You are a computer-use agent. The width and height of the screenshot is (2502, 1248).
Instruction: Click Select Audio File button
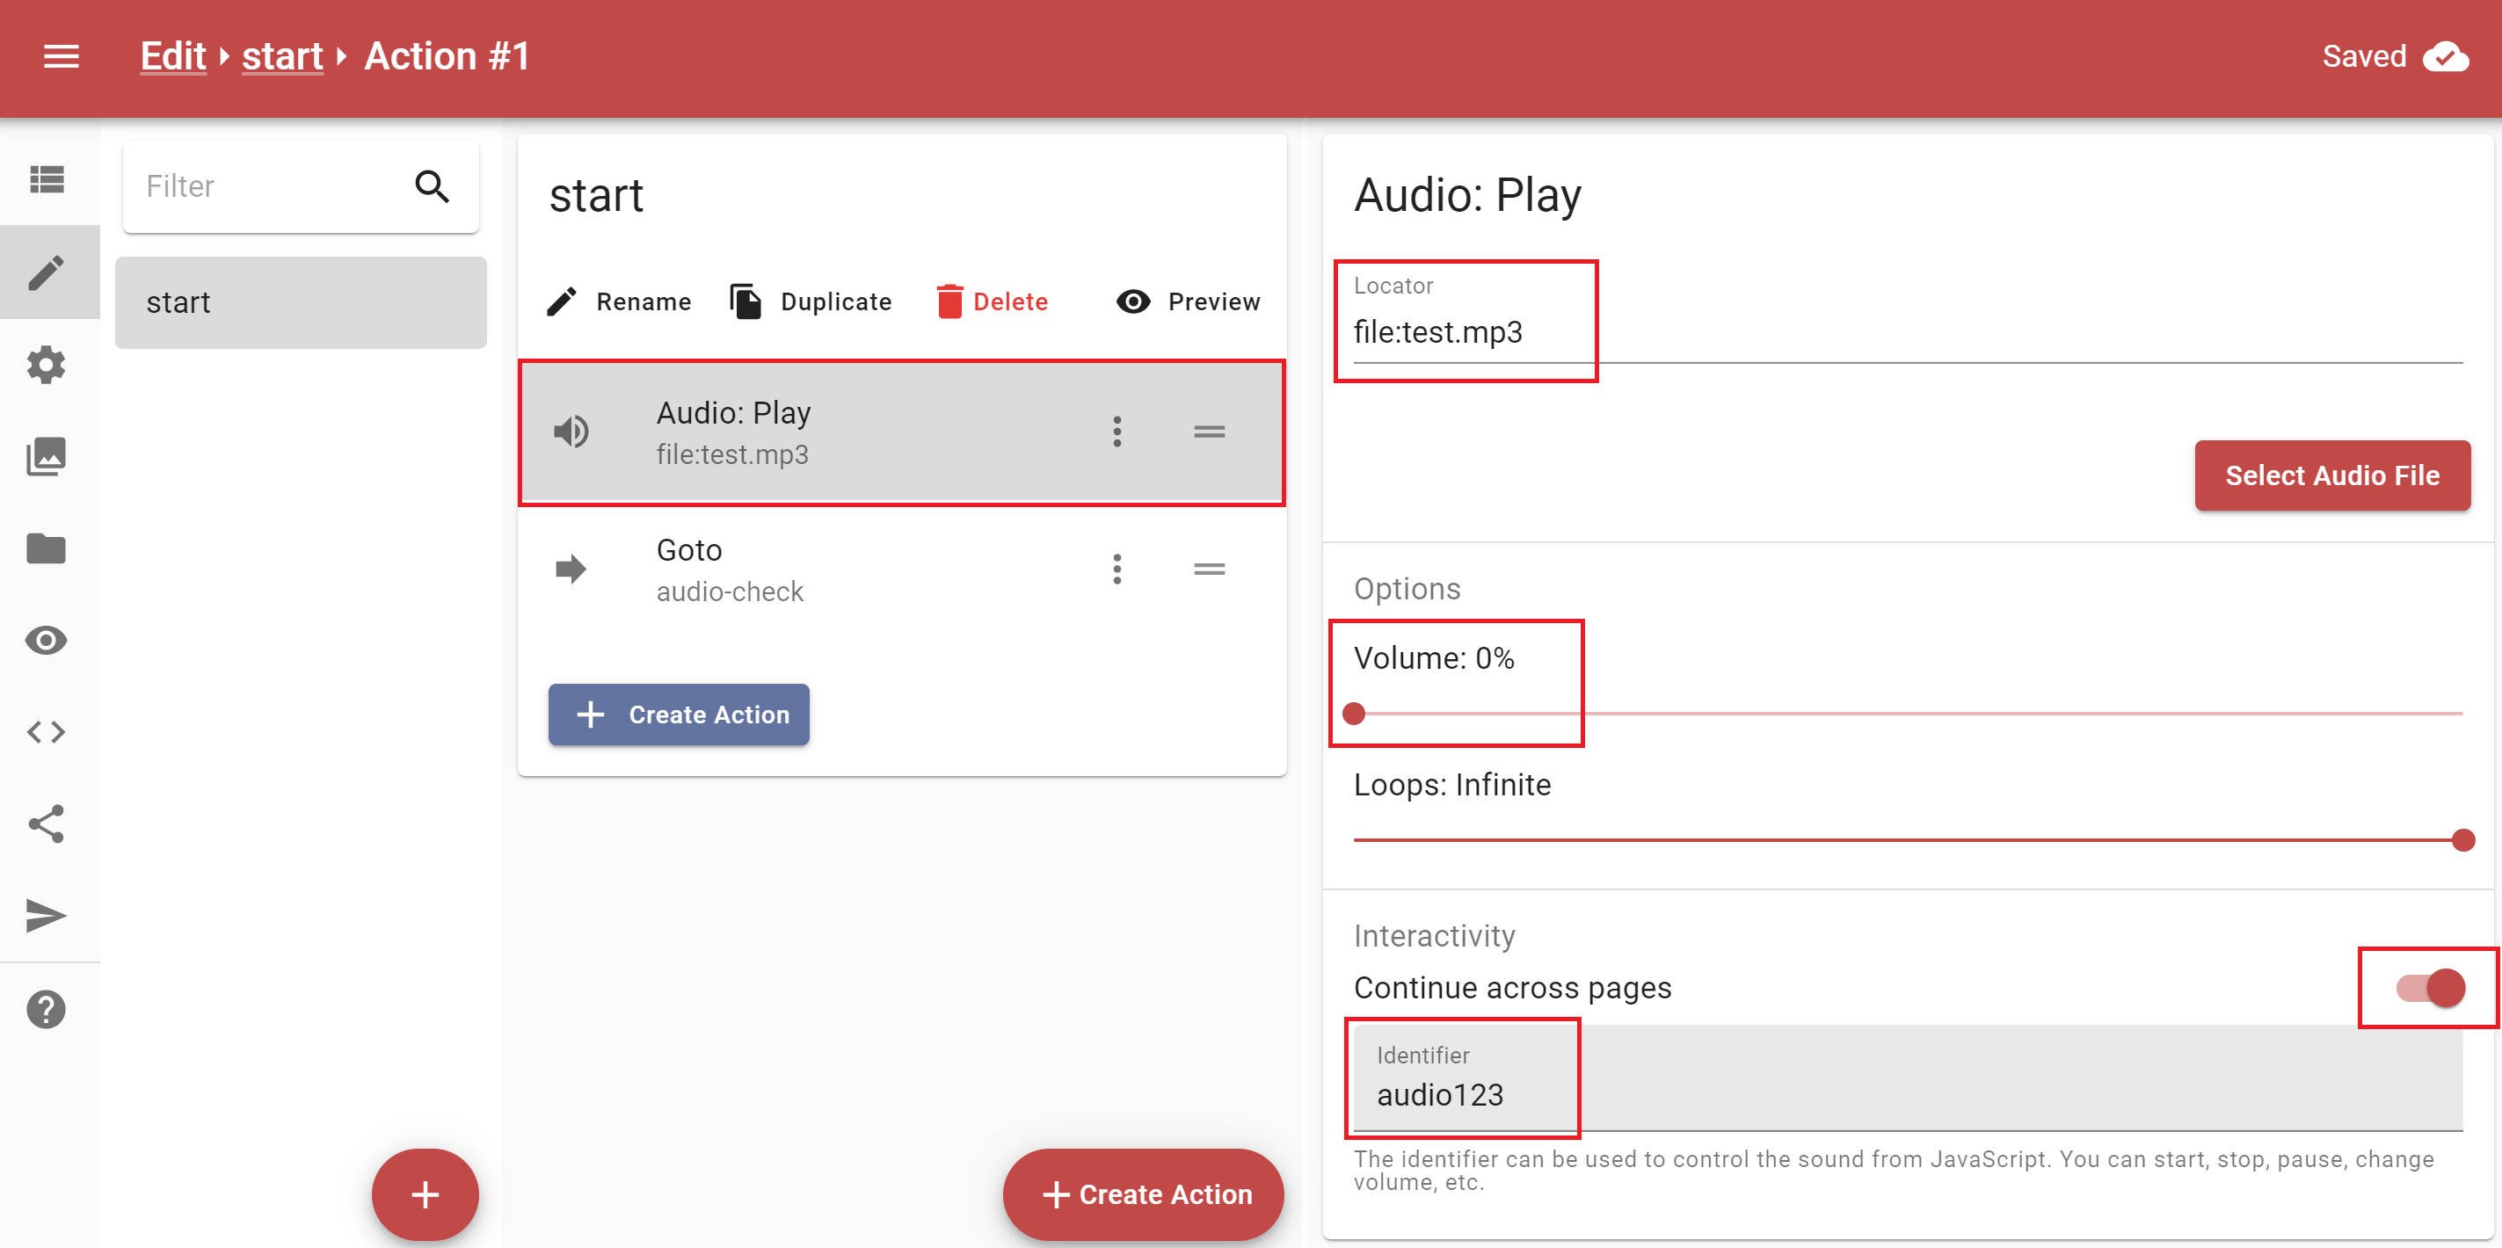[2332, 475]
